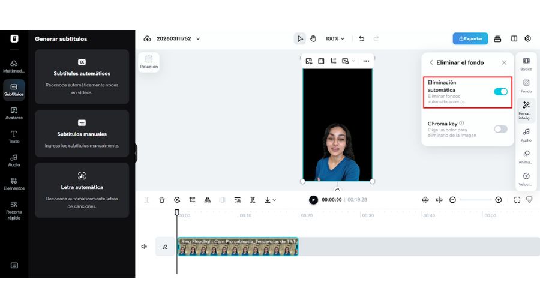Viewport: 540px width, 300px height.
Task: Open the Texto tab in left sidebar
Action: [x=14, y=137]
